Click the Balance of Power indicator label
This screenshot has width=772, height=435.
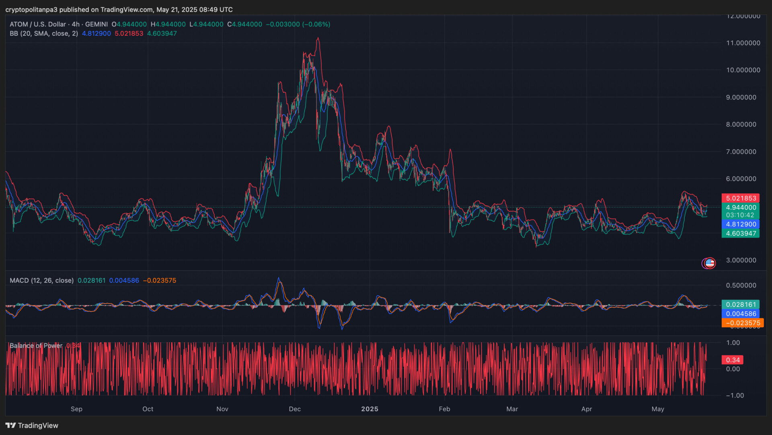[36, 346]
